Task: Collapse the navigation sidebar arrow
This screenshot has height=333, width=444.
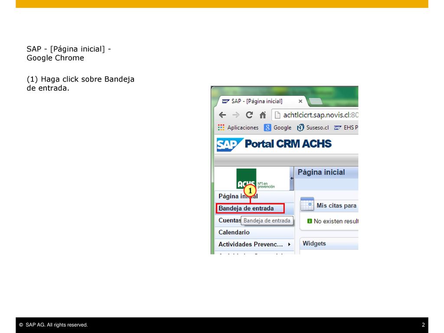Action: tap(292, 178)
